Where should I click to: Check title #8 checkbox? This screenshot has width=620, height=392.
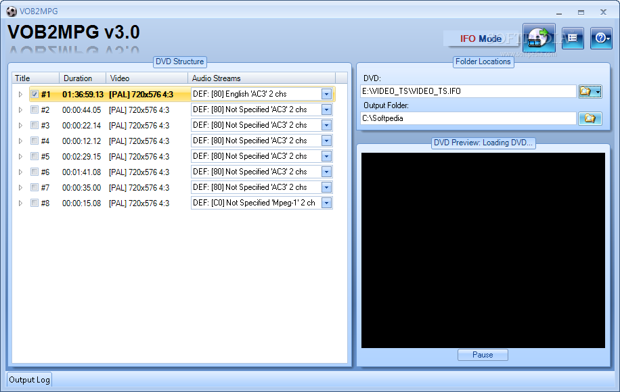coord(35,203)
